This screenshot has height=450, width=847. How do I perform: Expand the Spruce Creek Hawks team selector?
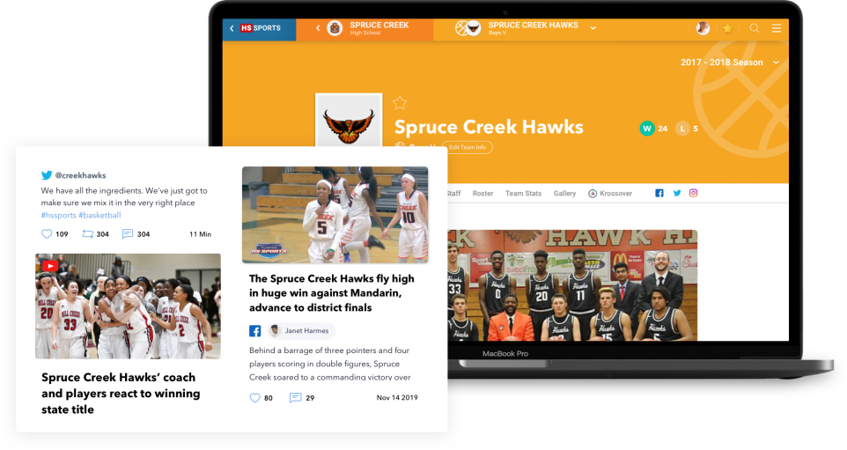coord(593,28)
